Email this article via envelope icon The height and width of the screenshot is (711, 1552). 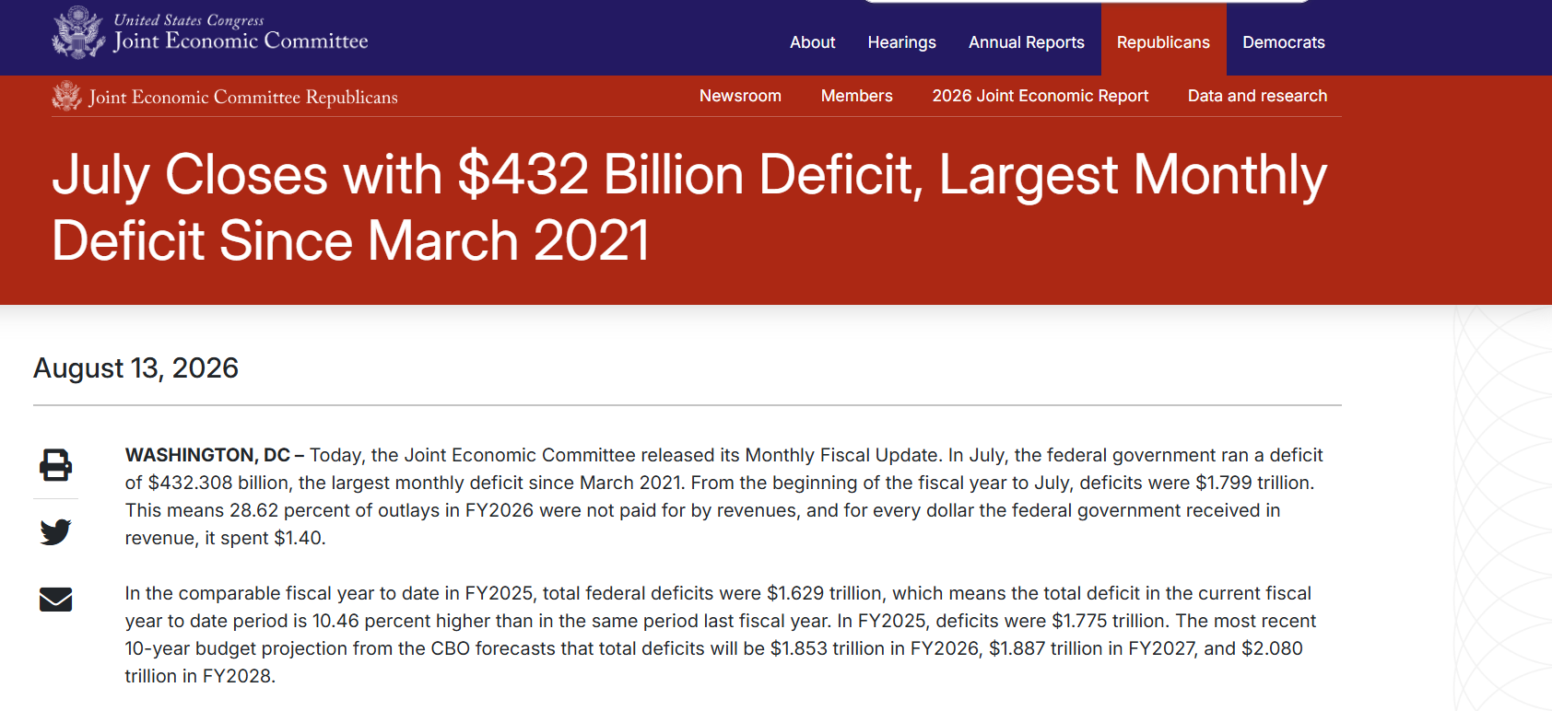(x=55, y=600)
